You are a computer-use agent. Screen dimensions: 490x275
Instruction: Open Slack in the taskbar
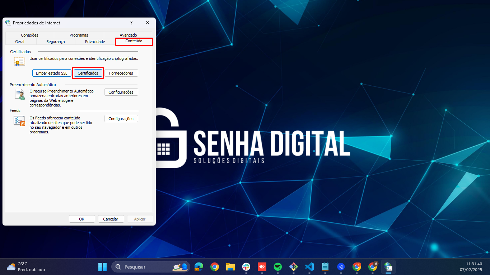(x=246, y=267)
